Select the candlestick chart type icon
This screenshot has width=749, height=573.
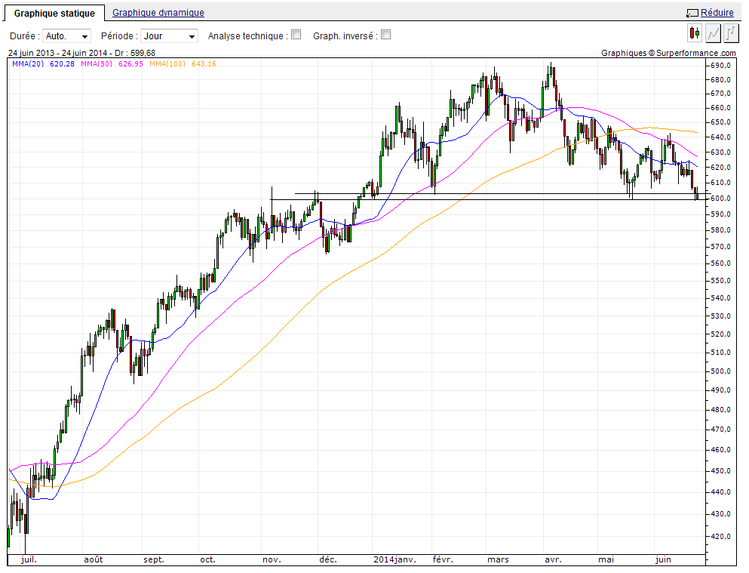(695, 33)
